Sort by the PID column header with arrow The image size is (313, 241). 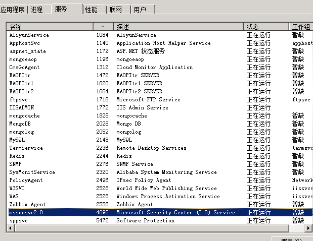103,26
